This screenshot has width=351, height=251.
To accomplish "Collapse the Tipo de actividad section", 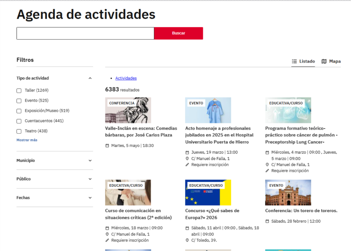I will [x=90, y=78].
